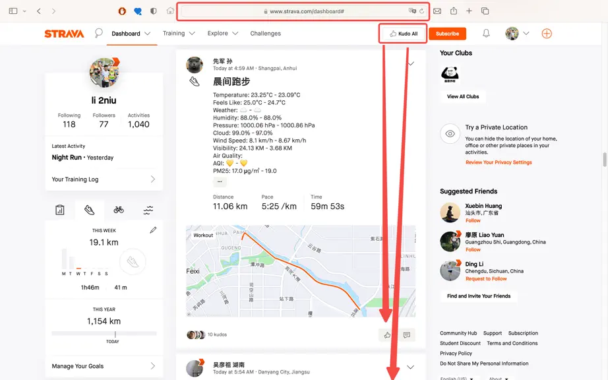The image size is (608, 380).
Task: Click the activity route map
Action: coord(301,271)
